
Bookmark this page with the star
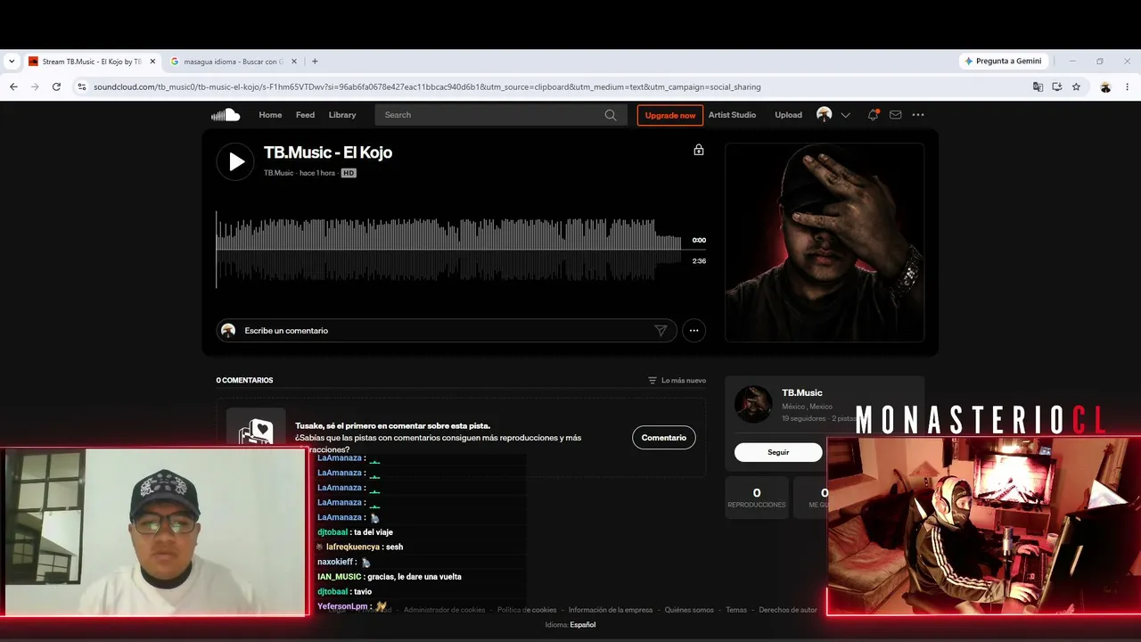[x=1076, y=86]
